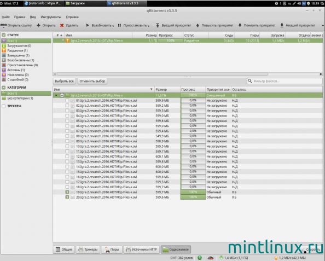Switch to the Источники HTTP tab

(142, 250)
